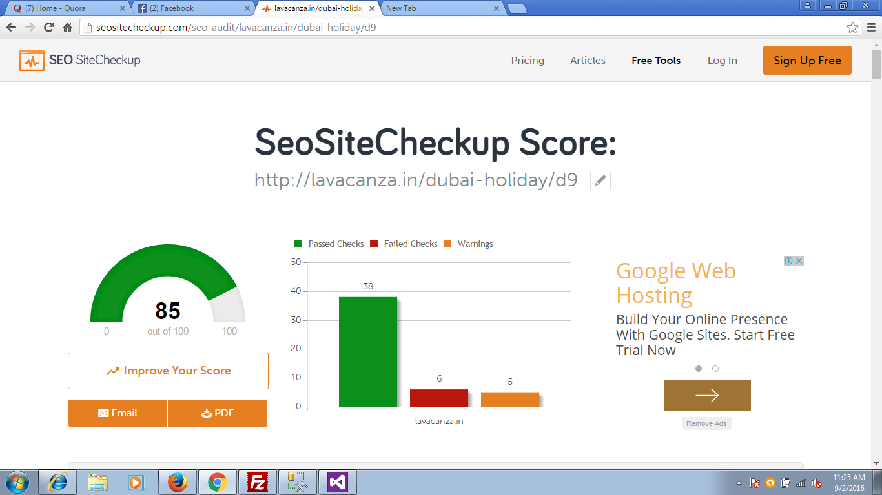Toggle the Failed Checks legend series

[x=404, y=244]
